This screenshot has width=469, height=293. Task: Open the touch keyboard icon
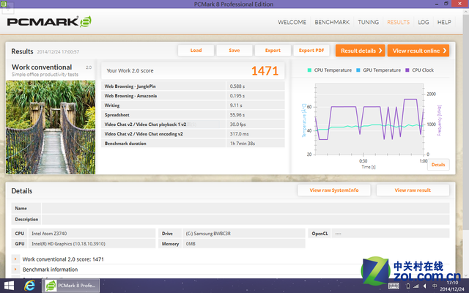point(394,286)
